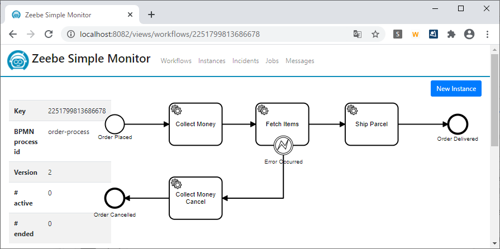Select the Collect Money task box
Screen dimensions: 500x249
click(196, 124)
